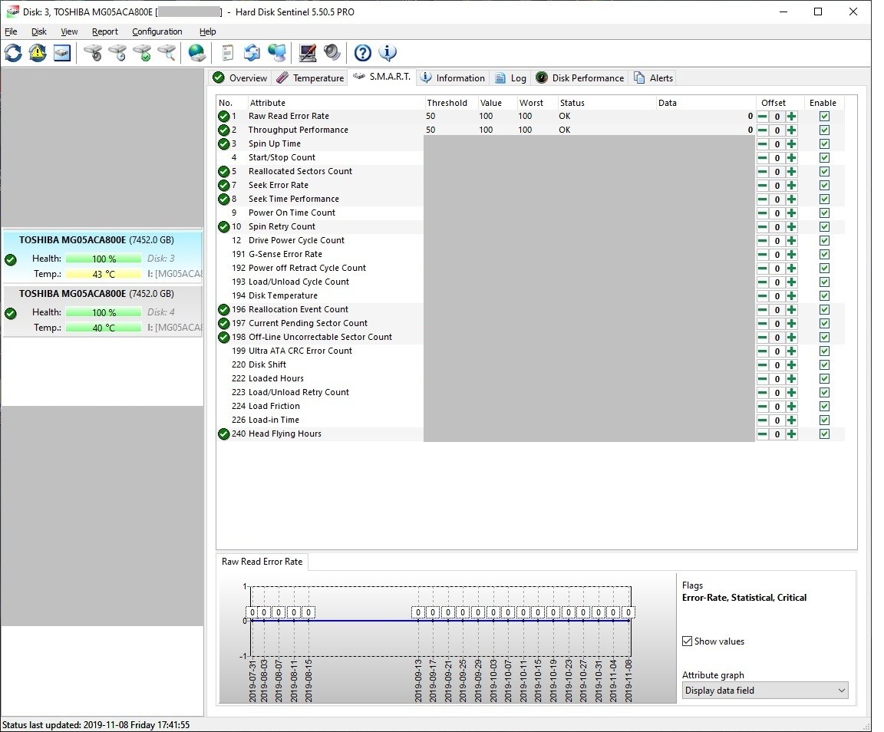Click the globe with disk toolbar icon
The width and height of the screenshot is (884, 732).
(x=196, y=53)
